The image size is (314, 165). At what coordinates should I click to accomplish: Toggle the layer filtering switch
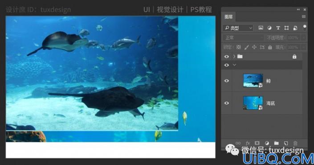coord(305,28)
